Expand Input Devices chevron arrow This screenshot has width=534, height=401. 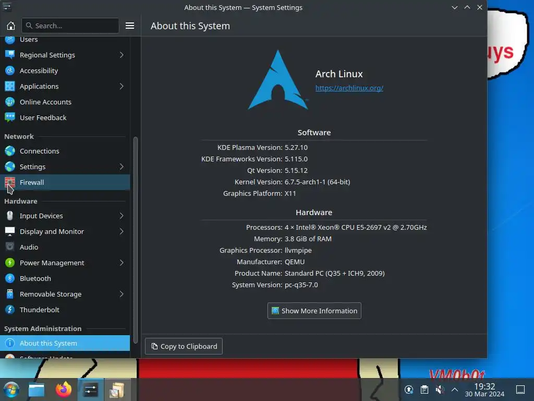[x=122, y=216]
